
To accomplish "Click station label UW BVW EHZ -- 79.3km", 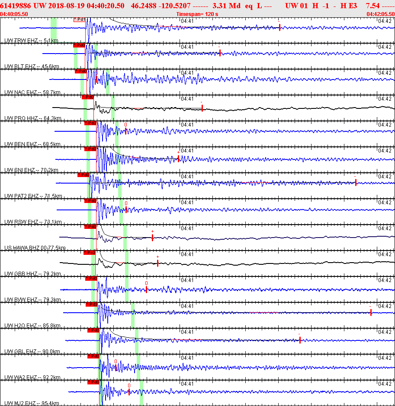I will click(x=33, y=300).
